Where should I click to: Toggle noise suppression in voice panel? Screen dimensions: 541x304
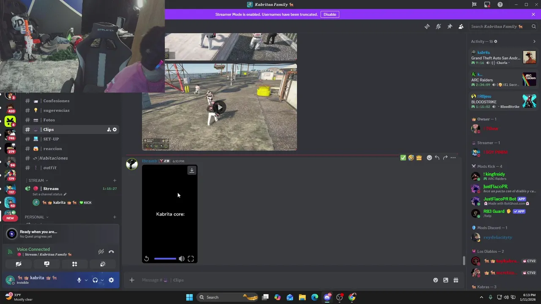(101, 252)
